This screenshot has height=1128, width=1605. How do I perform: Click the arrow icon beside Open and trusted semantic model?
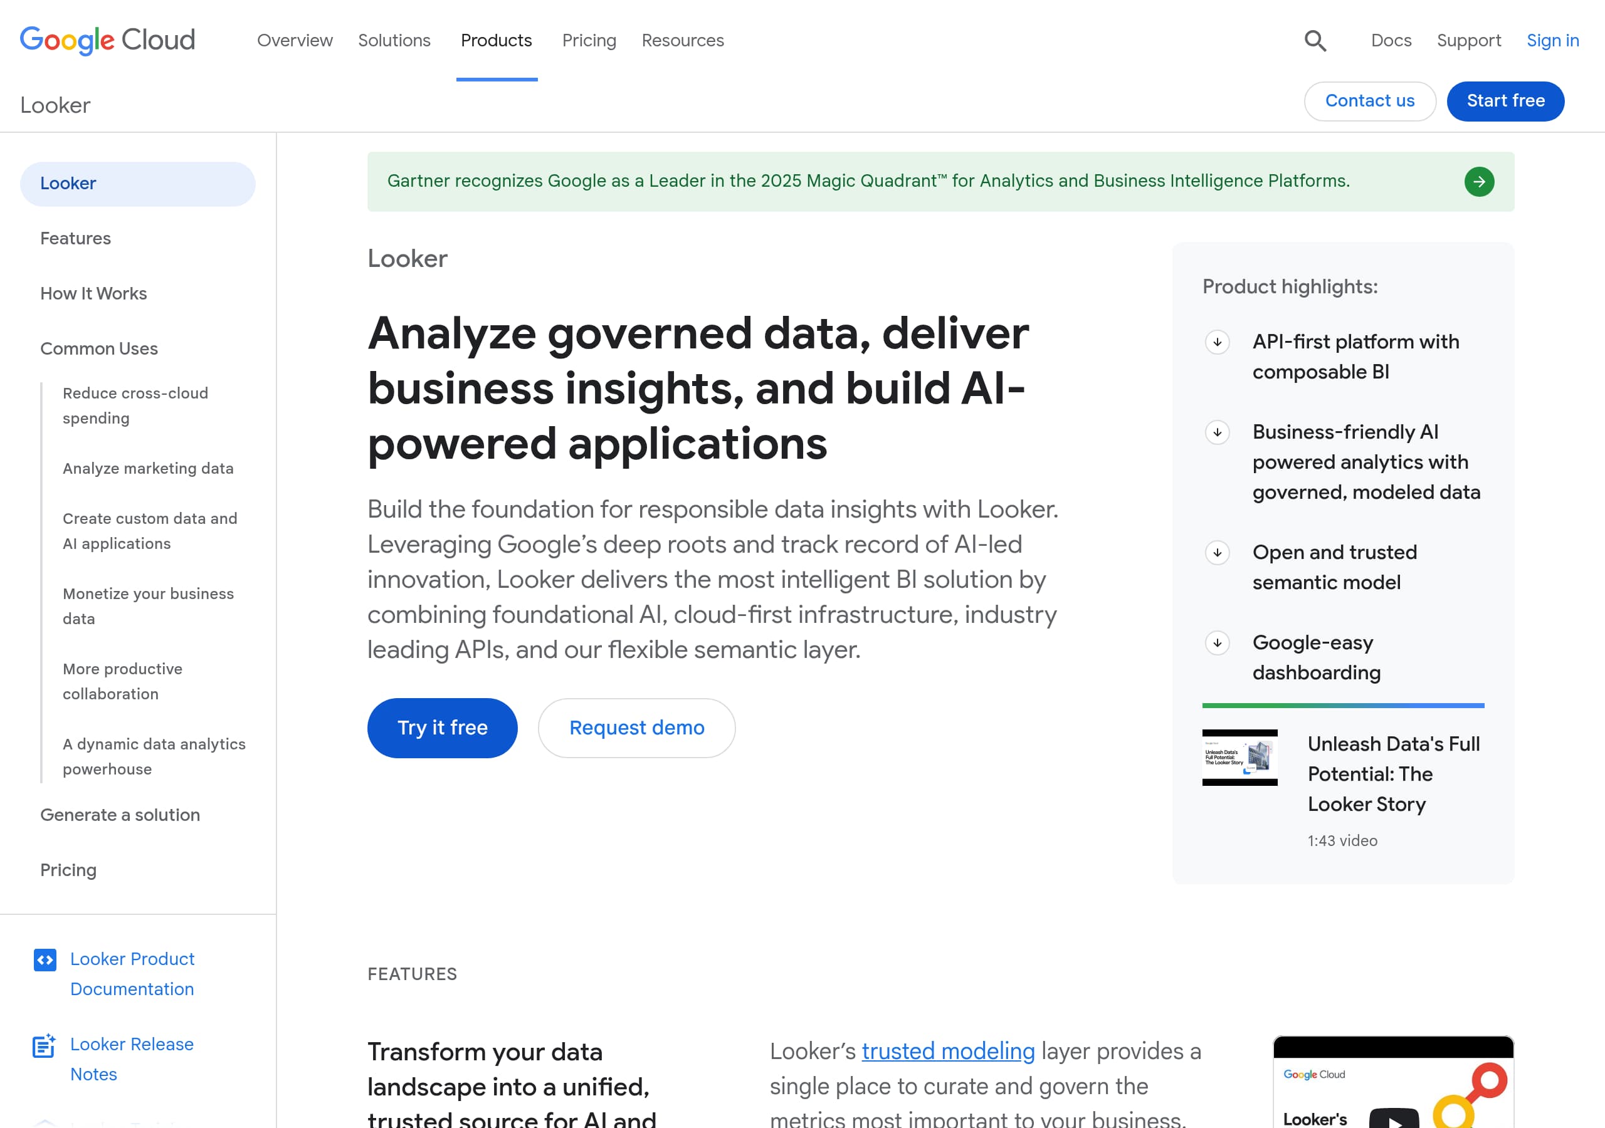pyautogui.click(x=1216, y=552)
